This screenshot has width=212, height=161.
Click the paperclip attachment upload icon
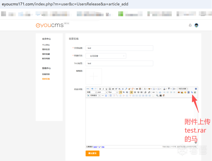click(192, 92)
